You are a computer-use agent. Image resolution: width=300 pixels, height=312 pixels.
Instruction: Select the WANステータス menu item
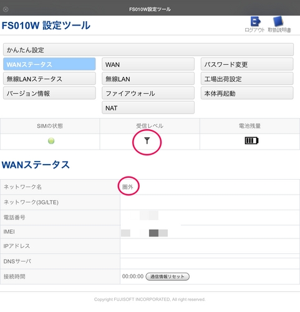pyautogui.click(x=49, y=64)
